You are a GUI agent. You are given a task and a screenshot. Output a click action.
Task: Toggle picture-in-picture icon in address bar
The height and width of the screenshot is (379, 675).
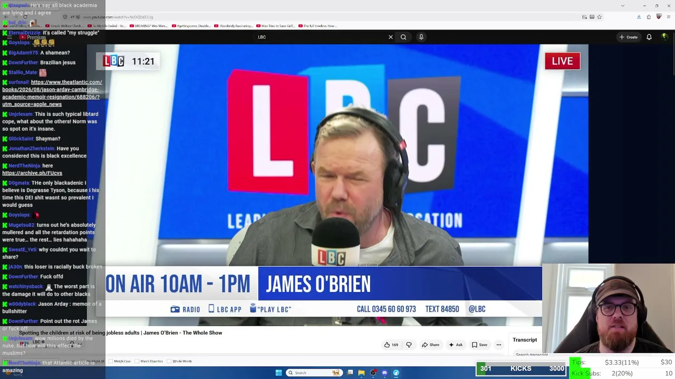tap(584, 17)
